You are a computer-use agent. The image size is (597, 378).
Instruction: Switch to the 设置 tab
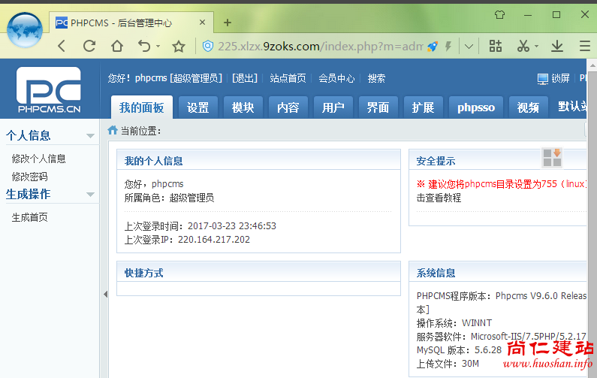[x=198, y=107]
